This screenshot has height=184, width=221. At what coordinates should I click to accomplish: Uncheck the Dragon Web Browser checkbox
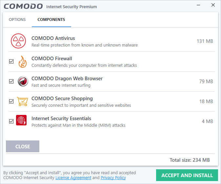coord(11,82)
